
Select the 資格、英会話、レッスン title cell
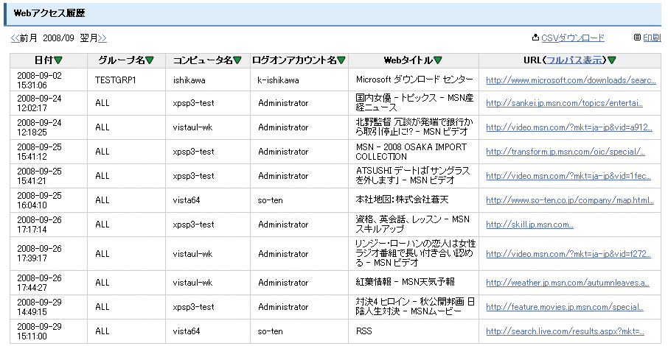click(x=412, y=225)
